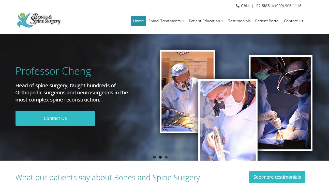Select the first carousel slide dot
This screenshot has width=329, height=188.
coord(154,157)
